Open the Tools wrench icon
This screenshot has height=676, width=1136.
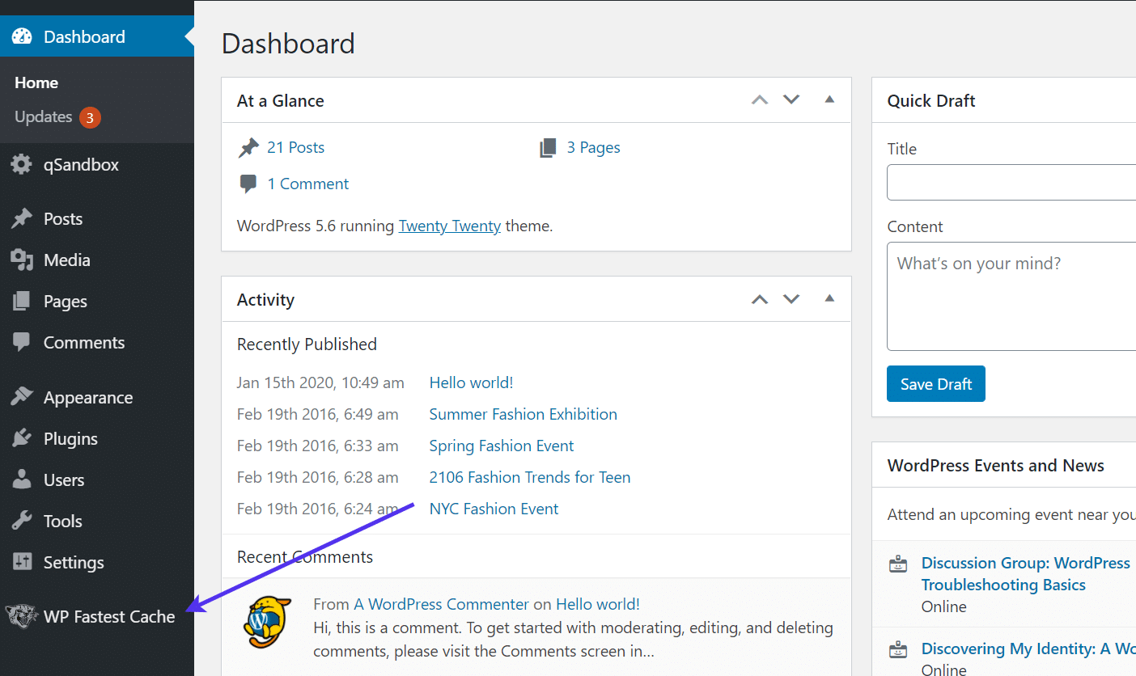(20, 521)
